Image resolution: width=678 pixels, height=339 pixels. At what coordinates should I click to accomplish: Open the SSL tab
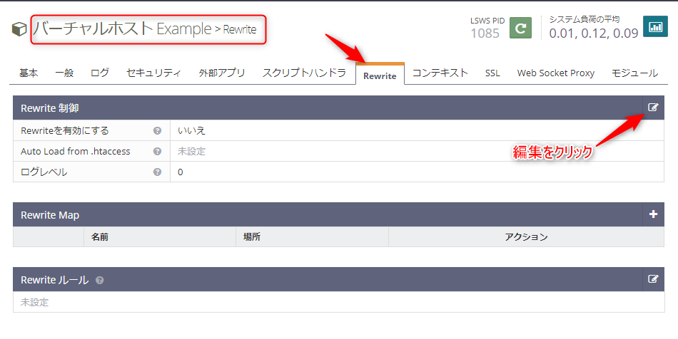pos(492,73)
